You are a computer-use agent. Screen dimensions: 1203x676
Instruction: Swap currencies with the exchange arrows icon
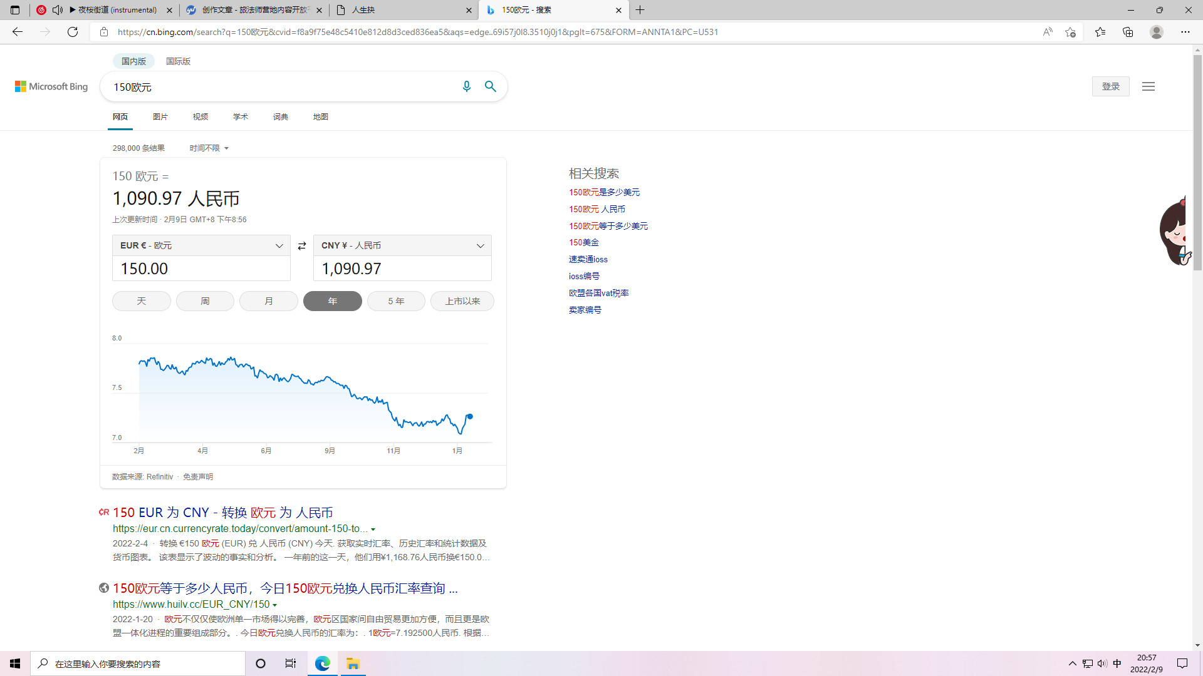302,246
